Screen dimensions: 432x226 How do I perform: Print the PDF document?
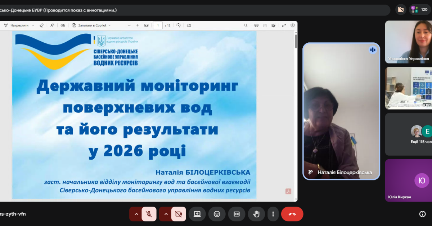(256, 25)
